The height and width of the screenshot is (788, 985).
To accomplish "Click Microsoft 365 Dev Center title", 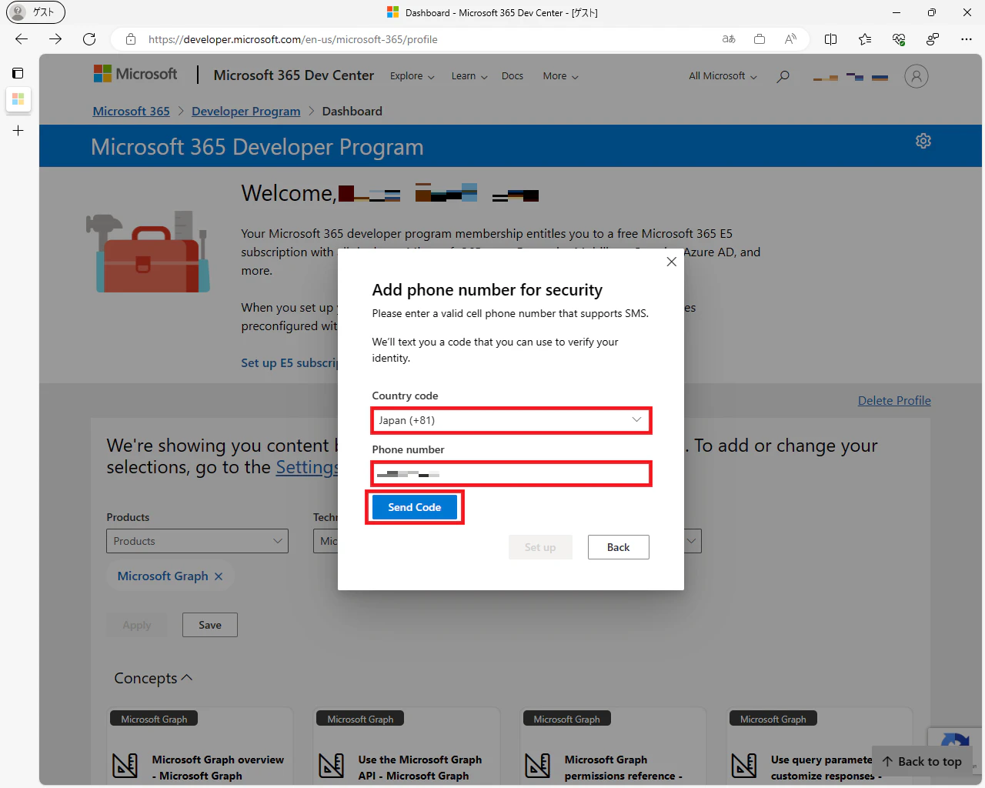I will [x=294, y=75].
